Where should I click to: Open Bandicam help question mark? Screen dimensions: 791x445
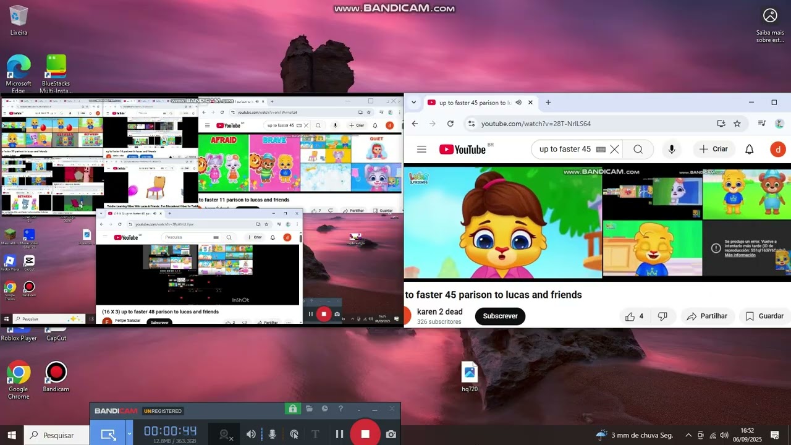341,409
